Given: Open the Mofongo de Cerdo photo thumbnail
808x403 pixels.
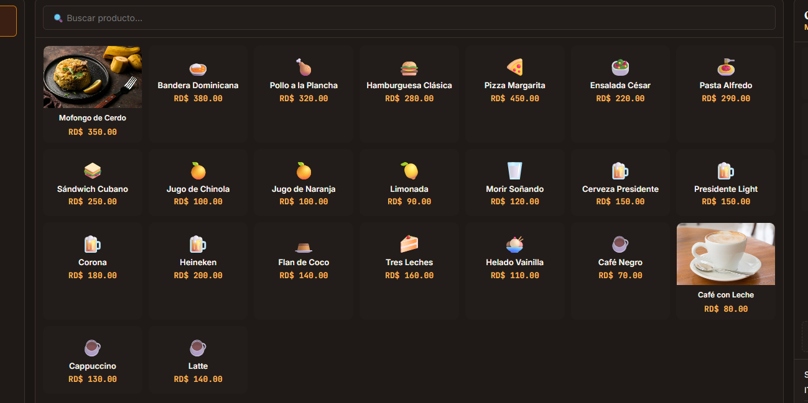Looking at the screenshot, I should 93,77.
